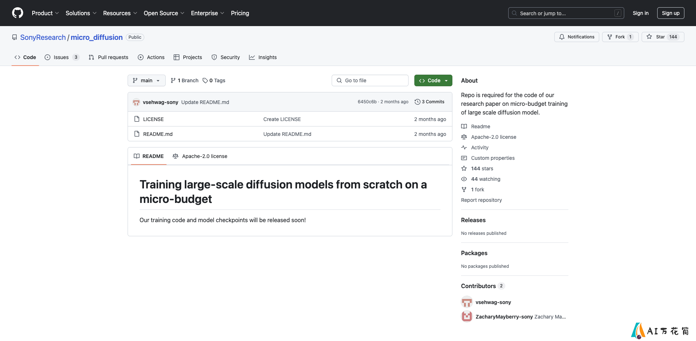696x341 pixels.
Task: Open the Releases heading link
Action: pyautogui.click(x=473, y=220)
